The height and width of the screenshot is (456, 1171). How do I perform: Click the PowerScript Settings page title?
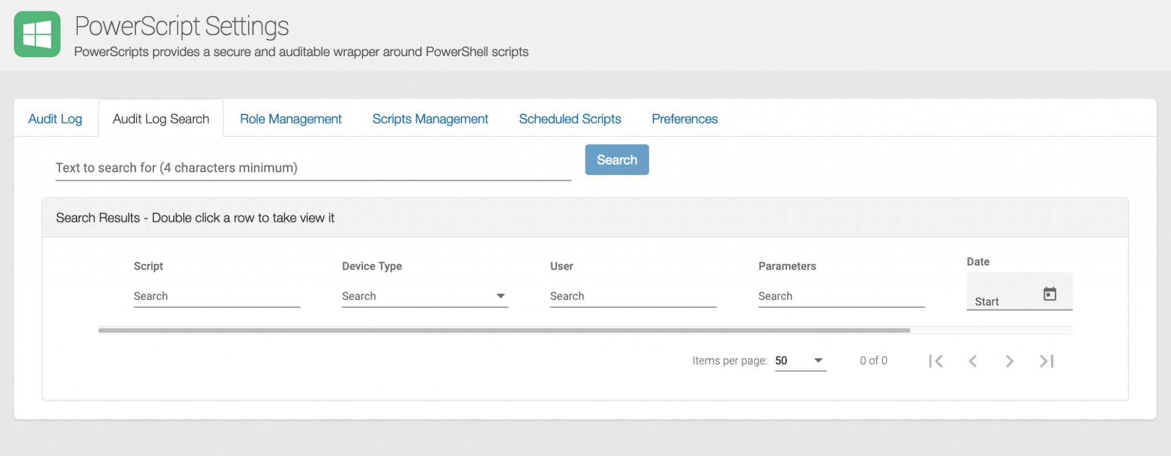[x=182, y=26]
